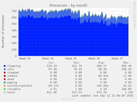Click the 'Munin 2.0.57' version text
This screenshot has width=137, height=102.
point(68,99)
